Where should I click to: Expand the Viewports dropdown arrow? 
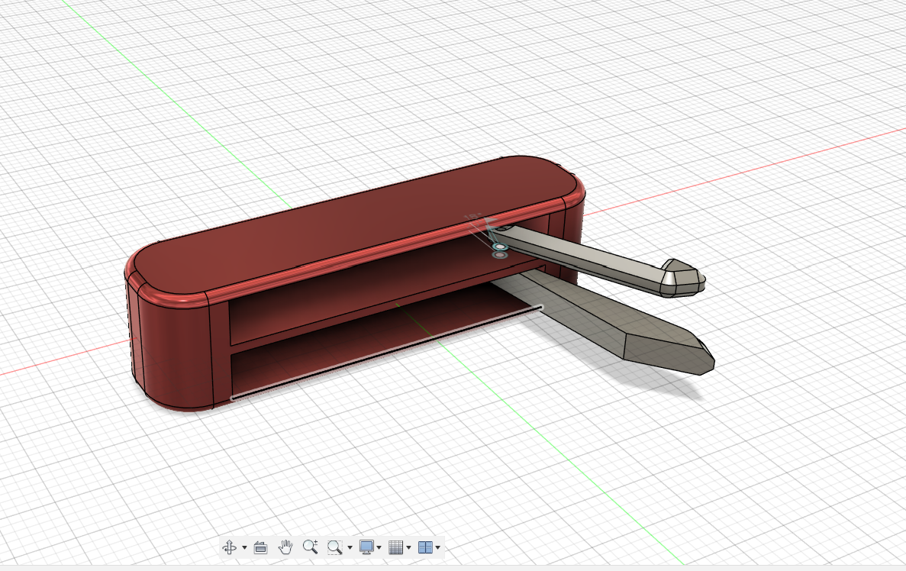point(438,547)
